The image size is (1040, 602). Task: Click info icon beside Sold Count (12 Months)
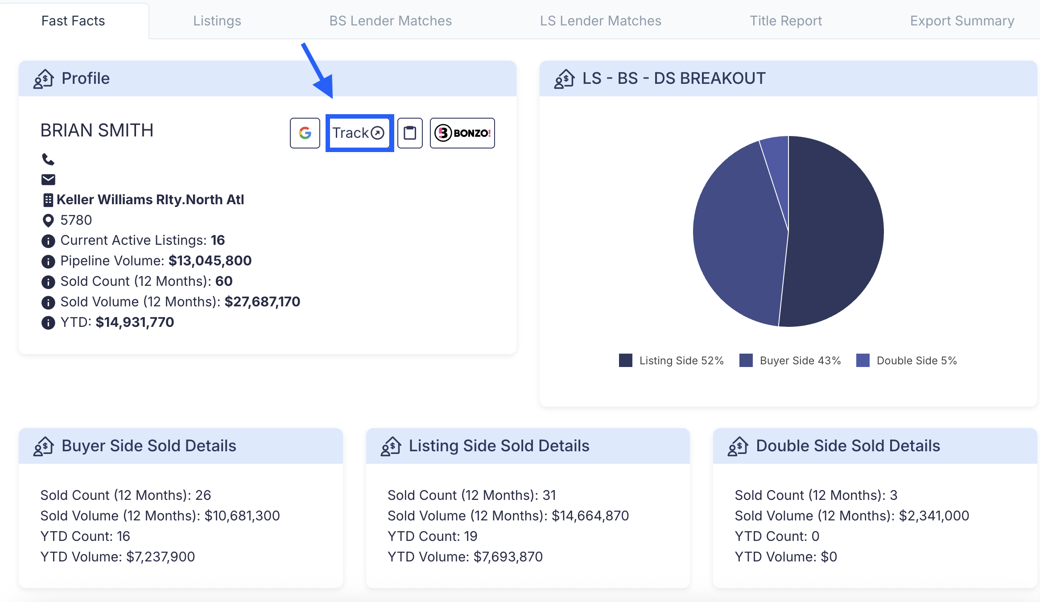[48, 282]
